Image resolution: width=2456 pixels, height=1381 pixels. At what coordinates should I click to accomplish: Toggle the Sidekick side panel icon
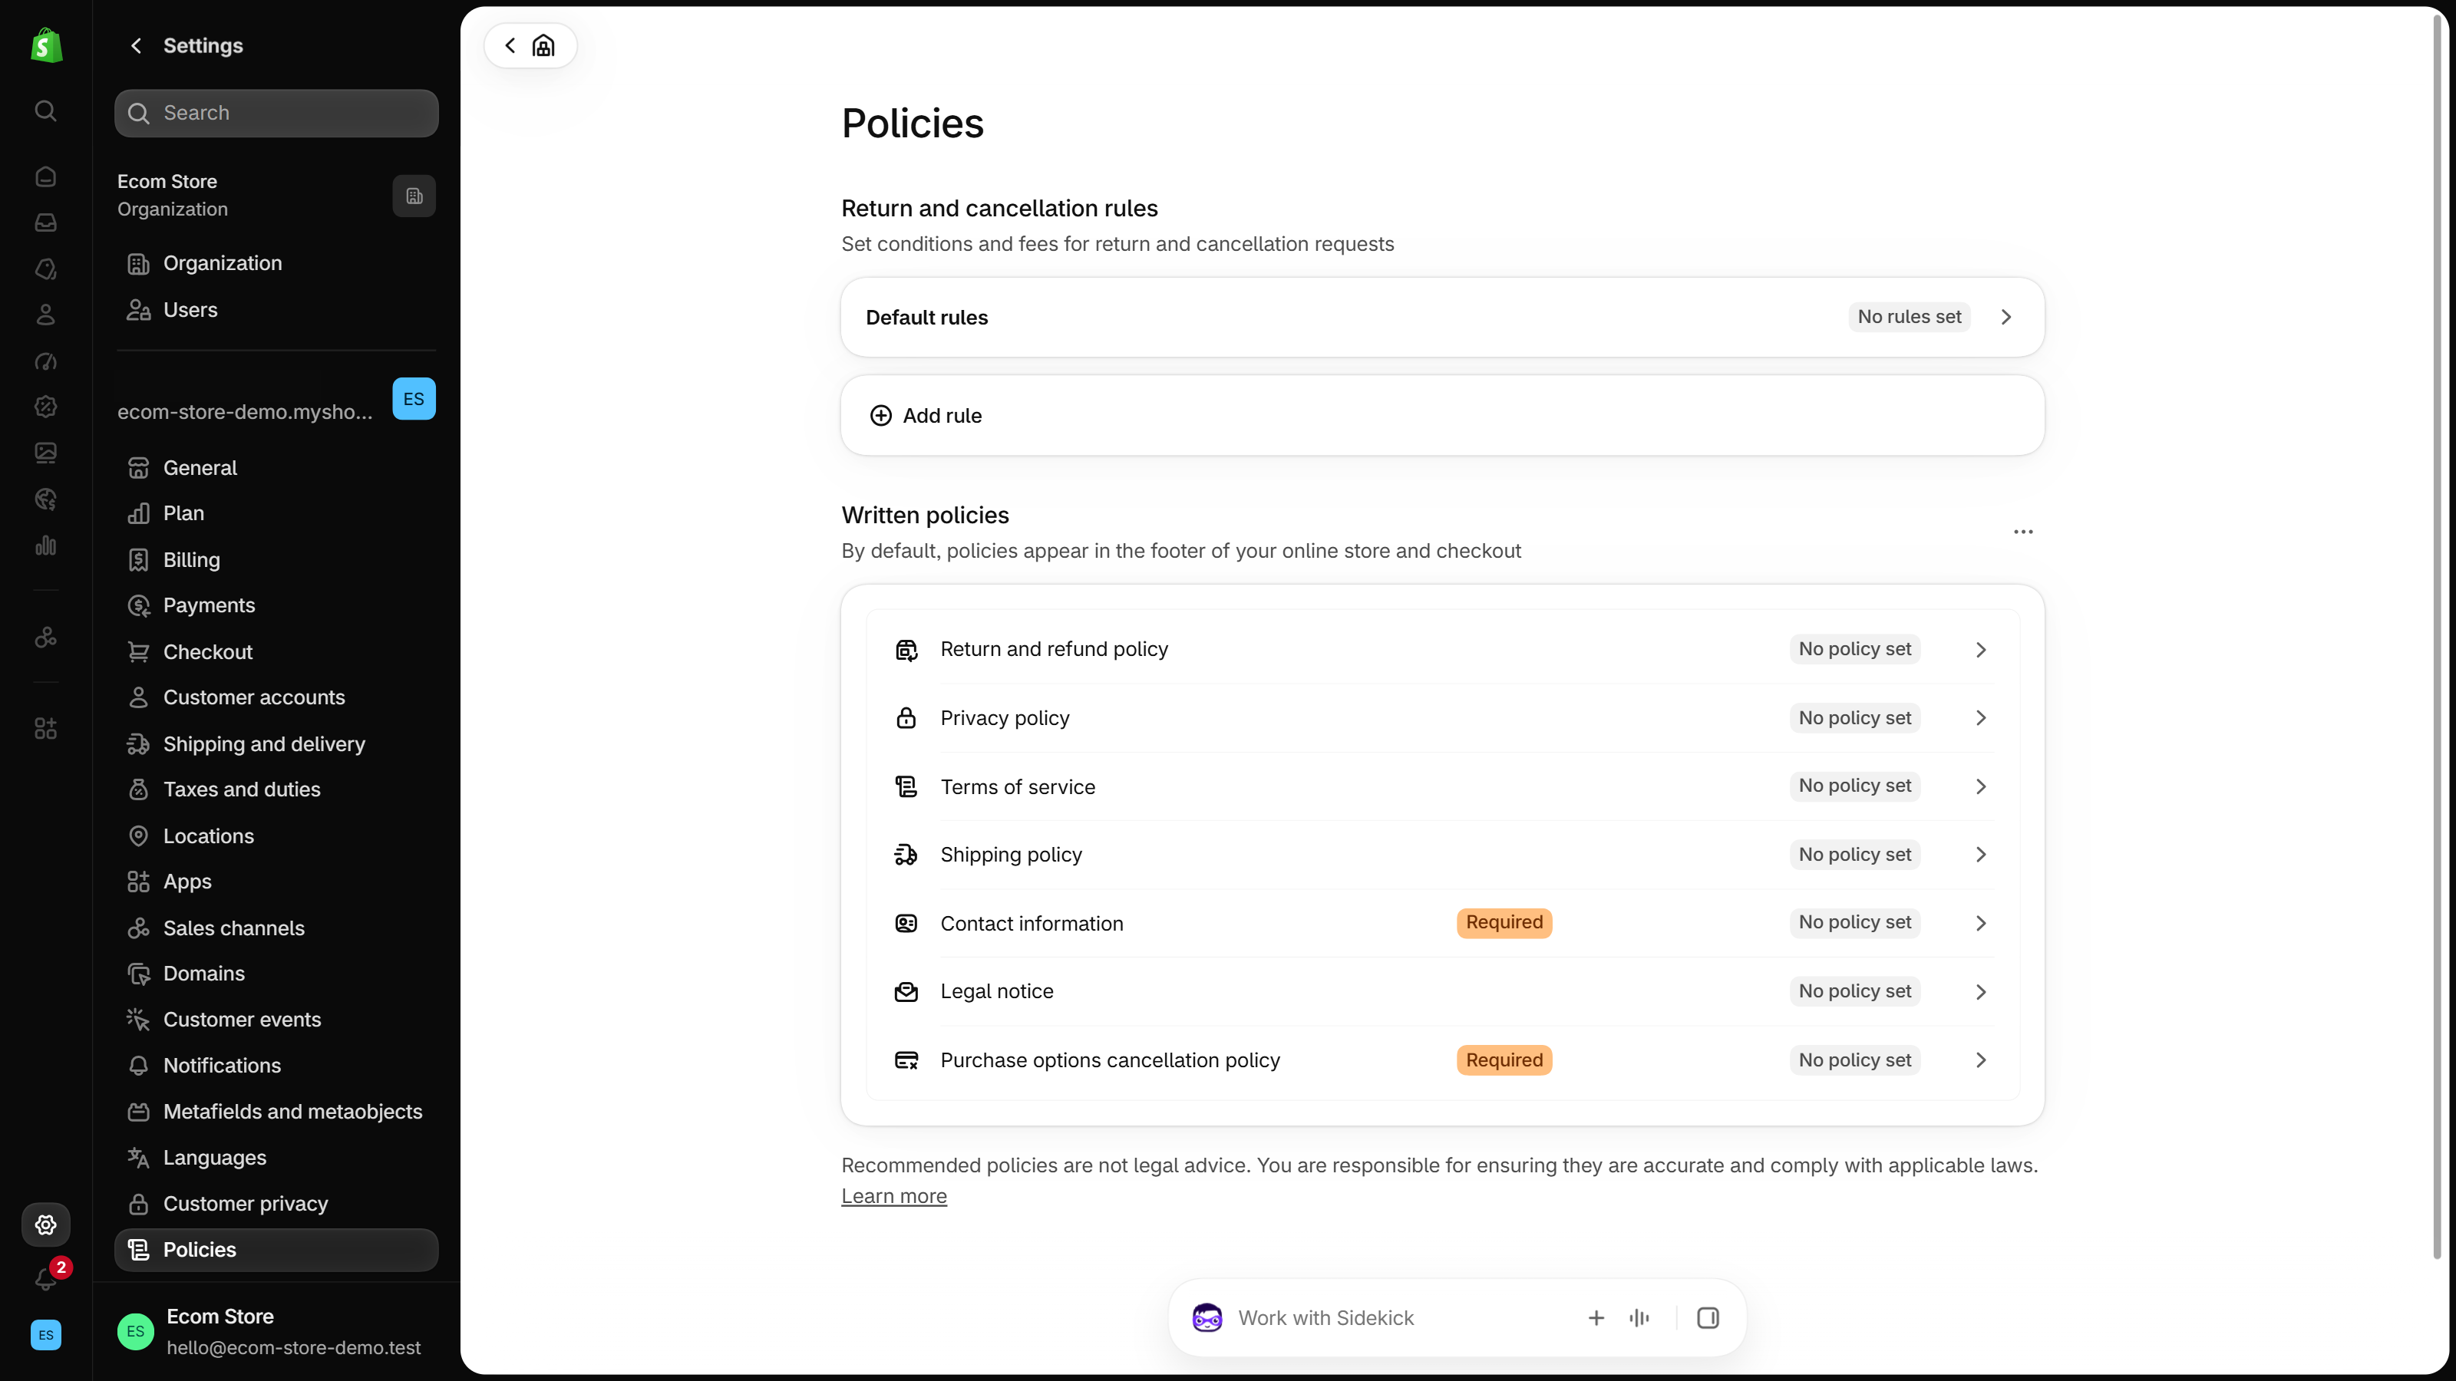pos(1708,1318)
